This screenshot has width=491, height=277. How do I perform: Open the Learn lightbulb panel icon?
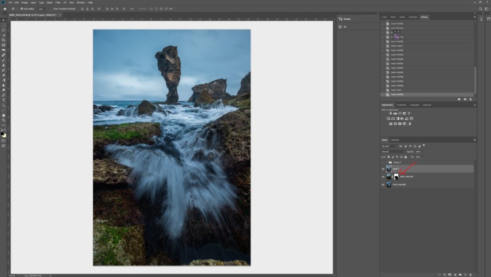point(481,19)
